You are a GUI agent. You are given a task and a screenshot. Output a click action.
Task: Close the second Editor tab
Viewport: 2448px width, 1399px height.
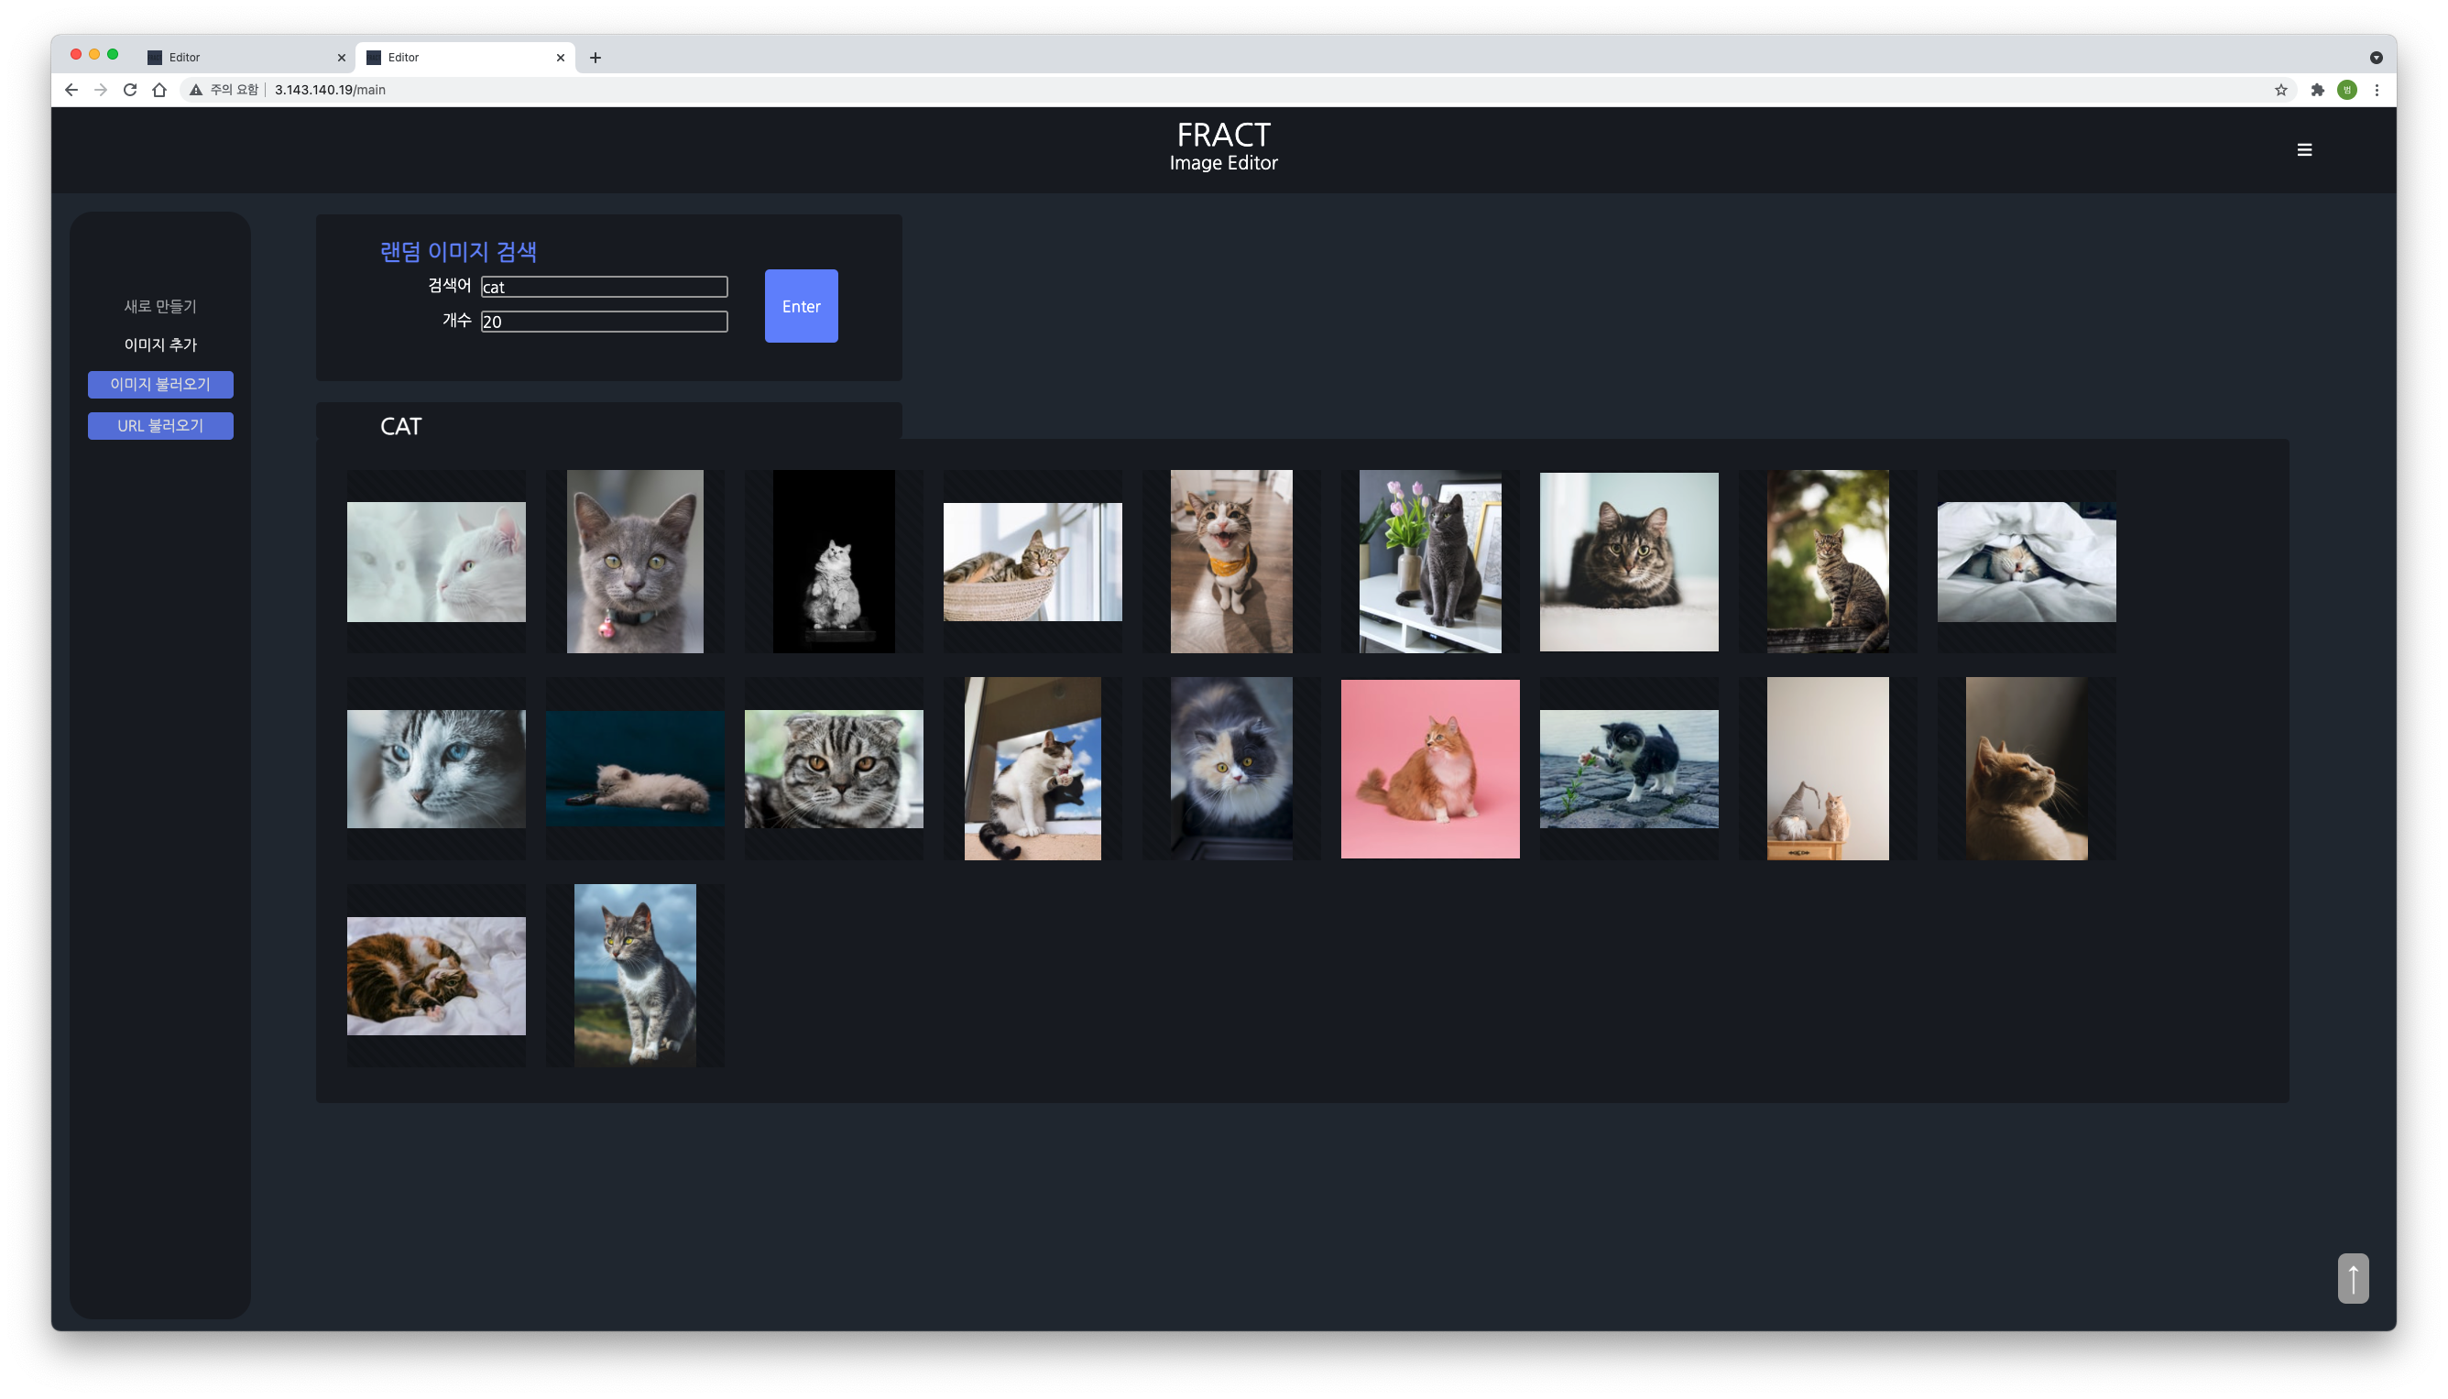click(x=560, y=58)
